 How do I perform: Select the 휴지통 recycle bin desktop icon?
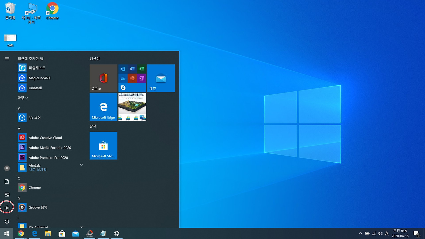(10, 11)
